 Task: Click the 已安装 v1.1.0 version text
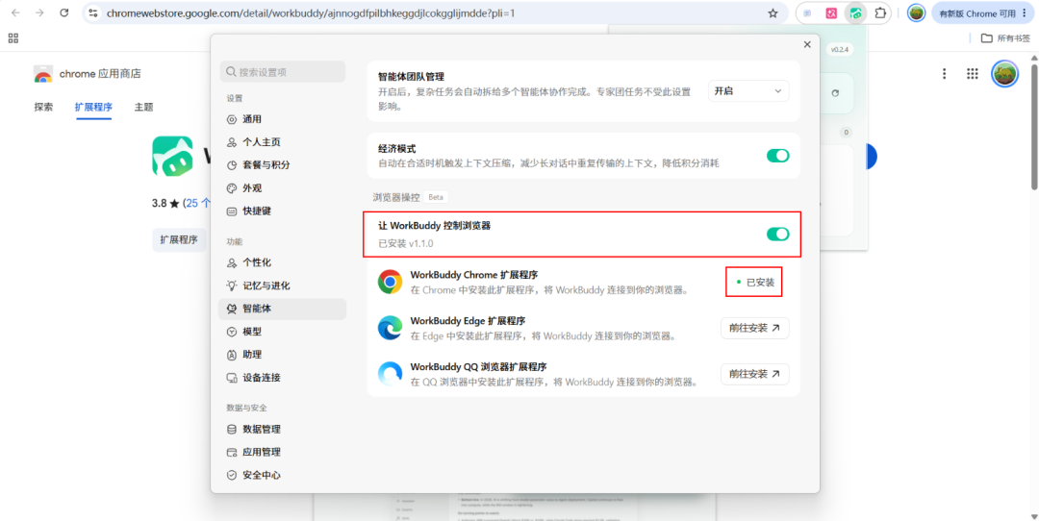pyautogui.click(x=406, y=243)
